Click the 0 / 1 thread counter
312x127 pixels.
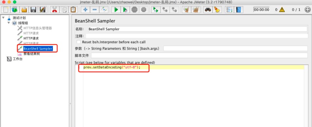click(296, 9)
